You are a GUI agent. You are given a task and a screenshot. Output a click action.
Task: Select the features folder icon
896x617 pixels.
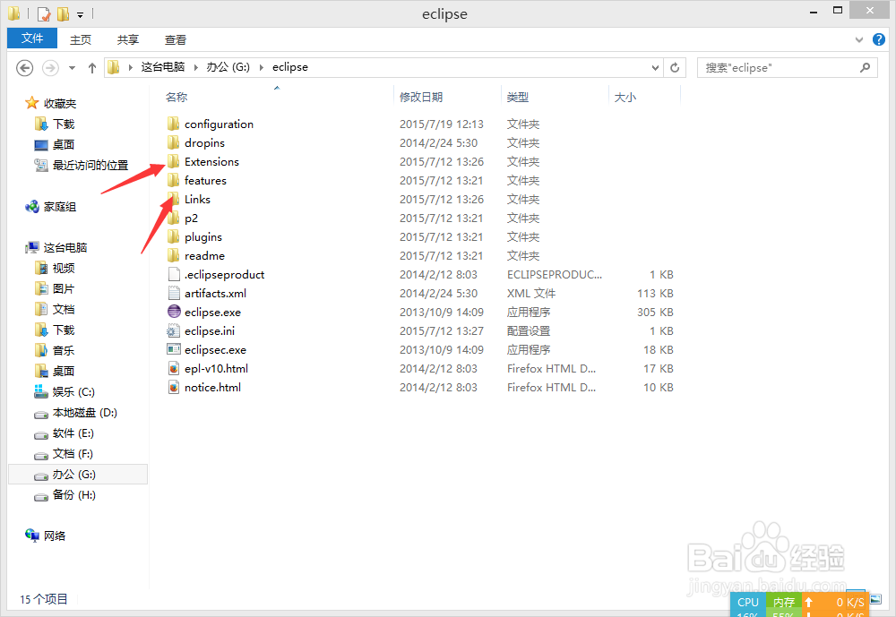click(174, 181)
